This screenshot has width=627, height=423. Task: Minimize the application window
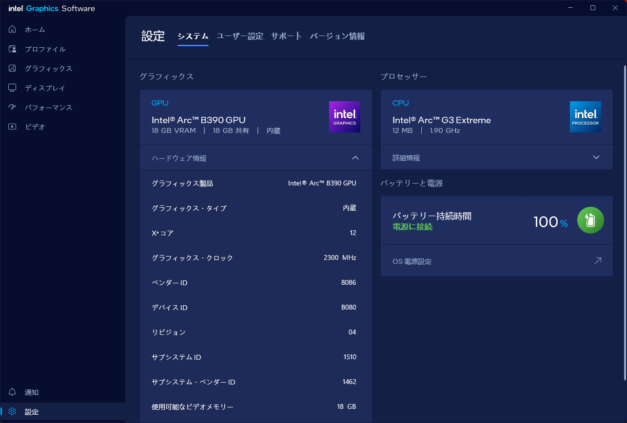click(x=570, y=8)
